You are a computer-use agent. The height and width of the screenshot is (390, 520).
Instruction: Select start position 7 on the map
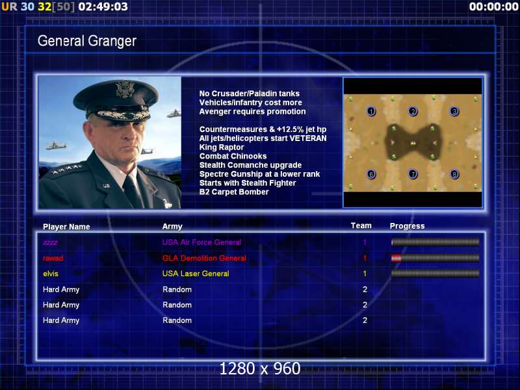[413, 174]
